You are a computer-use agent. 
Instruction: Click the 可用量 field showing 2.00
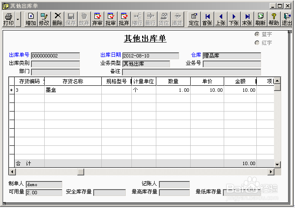click(44, 193)
